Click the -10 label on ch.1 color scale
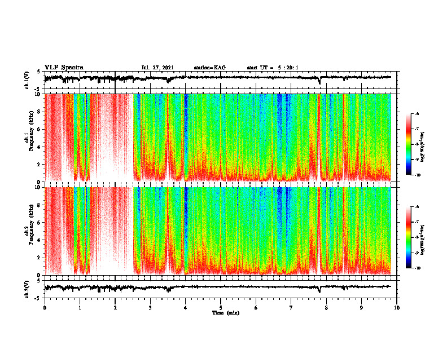447x345 pixels. coord(417,175)
